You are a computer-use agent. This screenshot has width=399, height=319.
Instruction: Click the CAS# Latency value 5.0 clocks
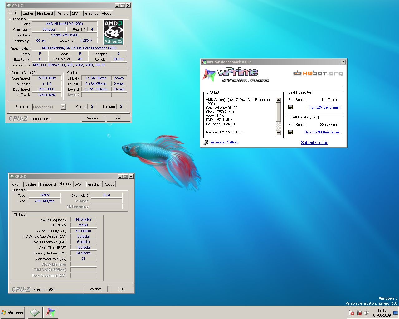83,231
